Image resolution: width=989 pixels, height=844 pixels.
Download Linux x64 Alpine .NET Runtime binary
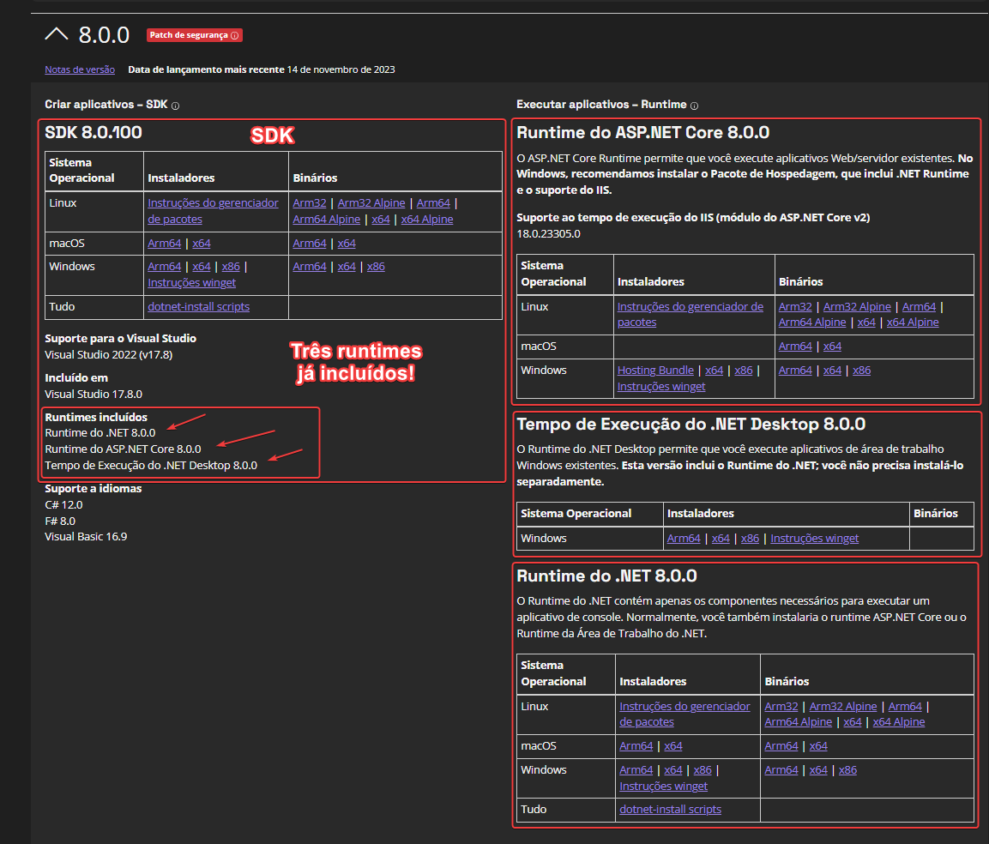[x=898, y=721]
